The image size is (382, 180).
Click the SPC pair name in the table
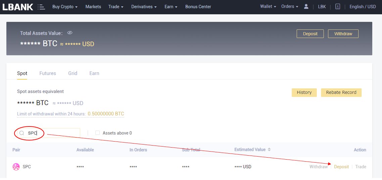pos(27,167)
